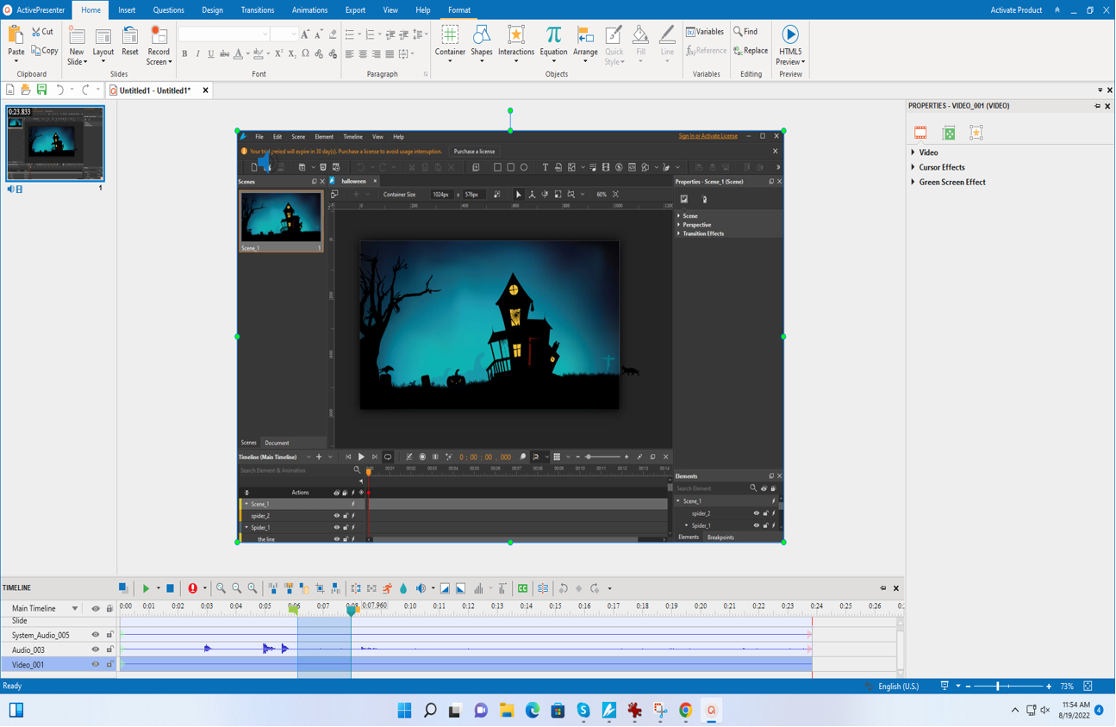Click the Variables button
Viewport: 1116px width, 727px height.
click(705, 32)
